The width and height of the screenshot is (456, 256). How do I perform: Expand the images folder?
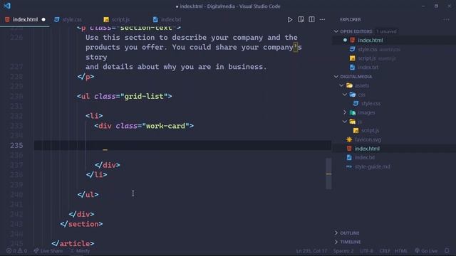point(345,112)
